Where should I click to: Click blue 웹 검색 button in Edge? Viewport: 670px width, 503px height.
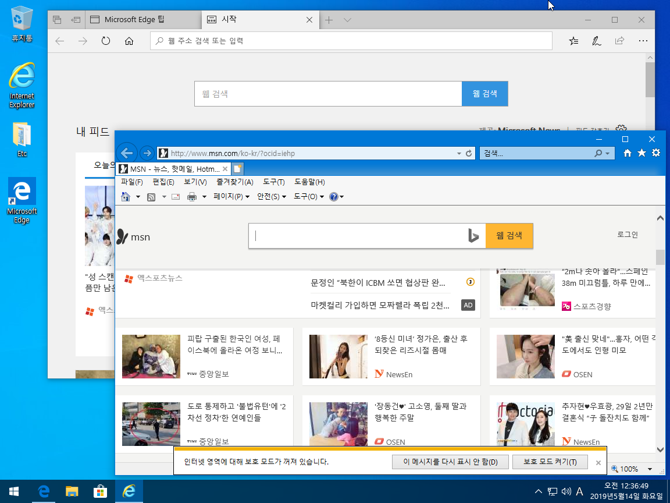tap(484, 93)
